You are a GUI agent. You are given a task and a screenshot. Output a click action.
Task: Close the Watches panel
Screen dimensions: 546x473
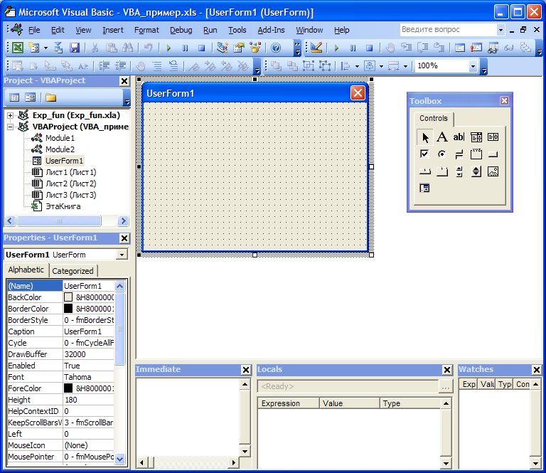(537, 370)
